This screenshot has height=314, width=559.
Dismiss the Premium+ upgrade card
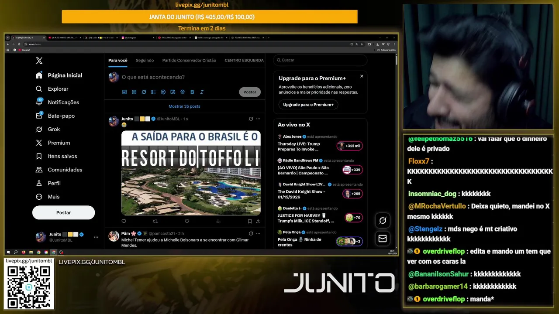coord(362,76)
